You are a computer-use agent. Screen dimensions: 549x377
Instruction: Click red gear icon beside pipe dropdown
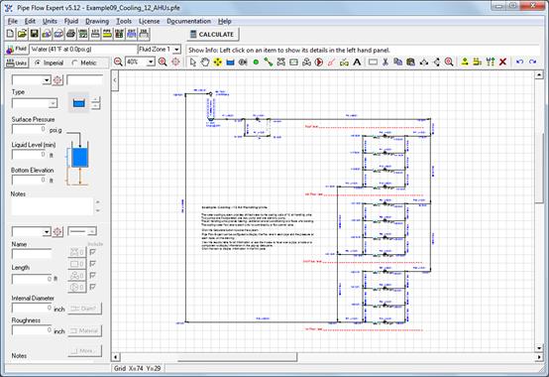[57, 231]
